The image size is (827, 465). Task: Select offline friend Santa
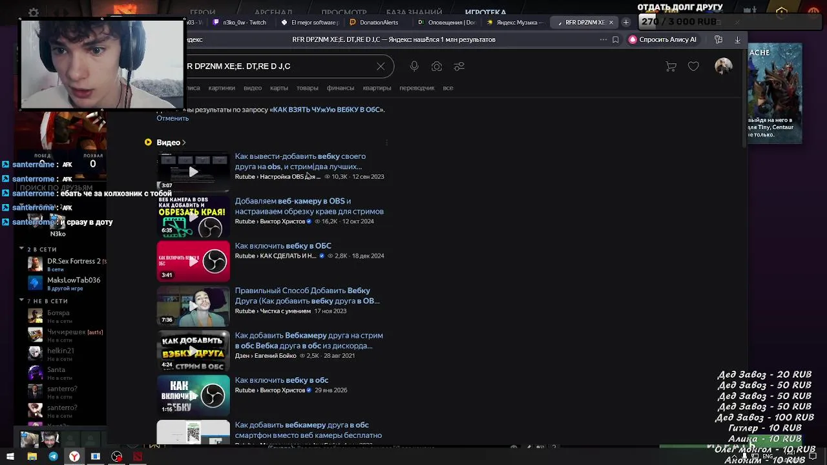point(67,373)
